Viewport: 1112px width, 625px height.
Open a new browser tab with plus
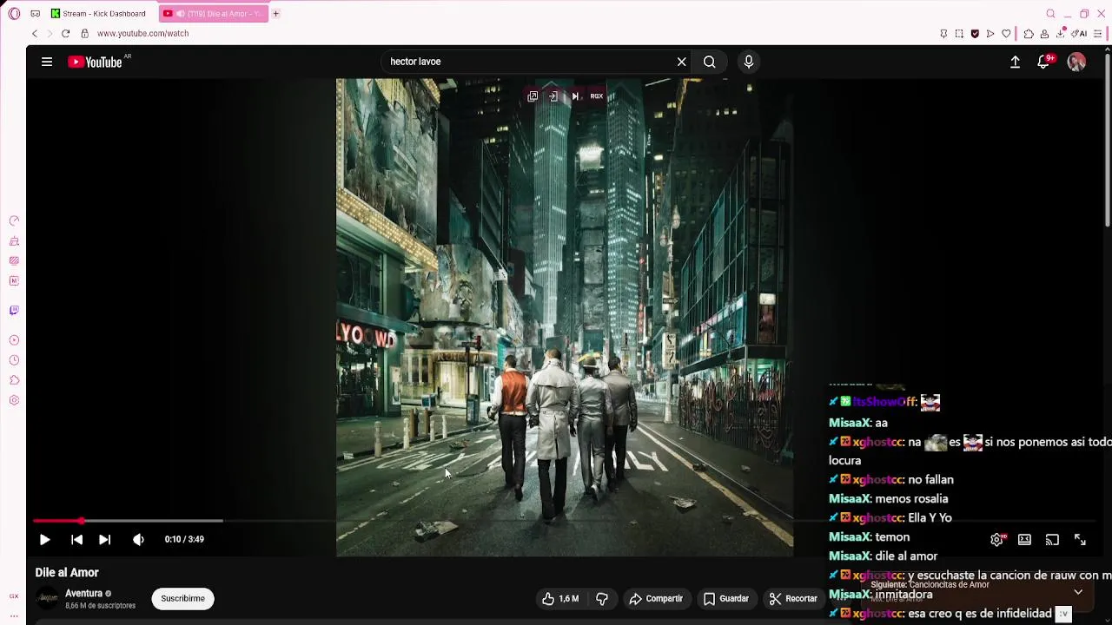(276, 14)
